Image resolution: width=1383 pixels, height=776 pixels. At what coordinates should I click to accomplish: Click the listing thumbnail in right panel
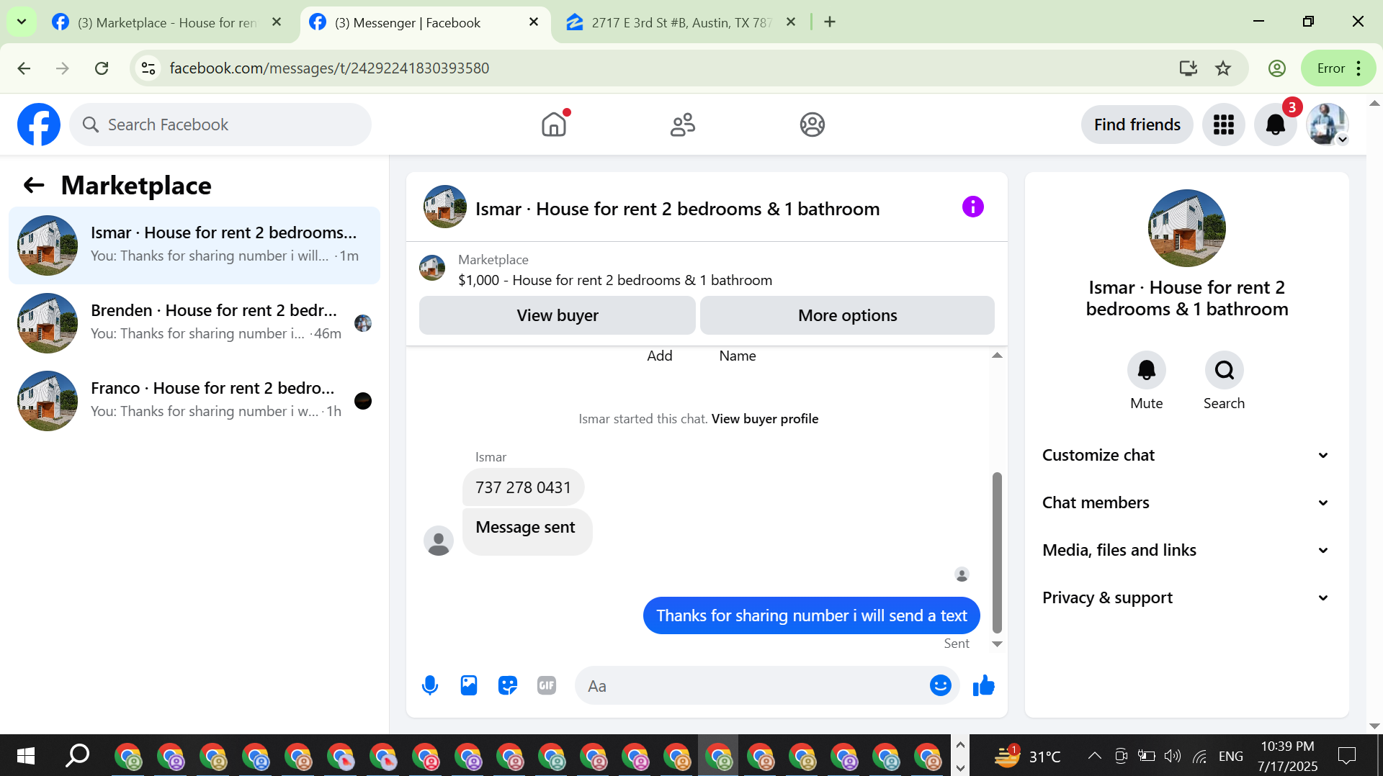click(1186, 228)
